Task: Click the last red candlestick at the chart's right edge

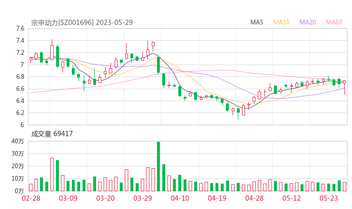Action: [x=344, y=86]
